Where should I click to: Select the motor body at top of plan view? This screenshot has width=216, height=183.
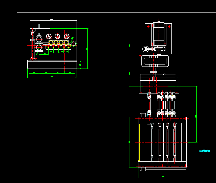[158, 34]
